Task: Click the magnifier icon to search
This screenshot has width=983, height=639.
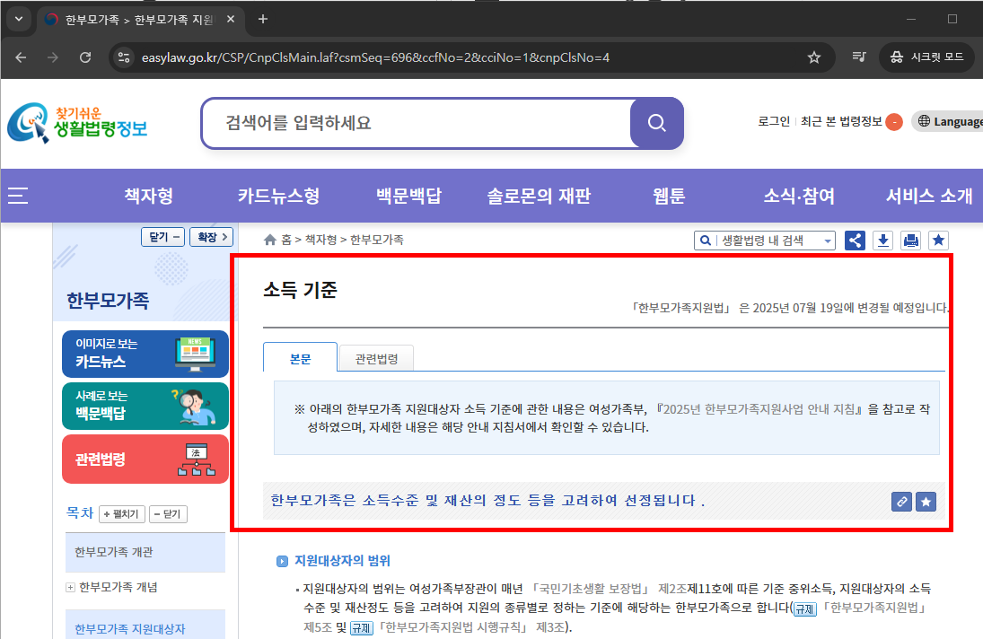Action: point(656,124)
